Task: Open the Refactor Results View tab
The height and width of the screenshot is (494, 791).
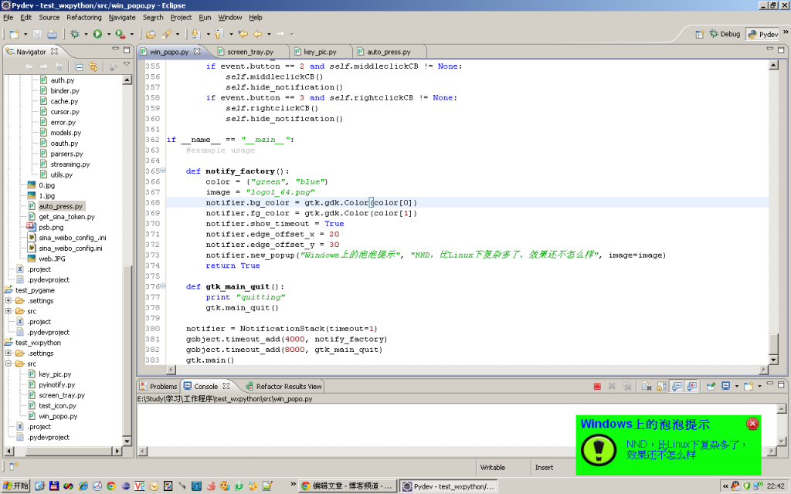Action: [x=284, y=386]
